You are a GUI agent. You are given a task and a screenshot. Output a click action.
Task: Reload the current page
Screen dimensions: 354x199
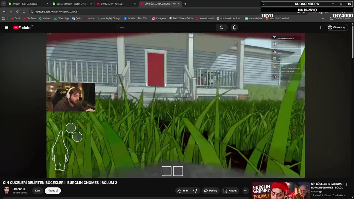point(17,12)
